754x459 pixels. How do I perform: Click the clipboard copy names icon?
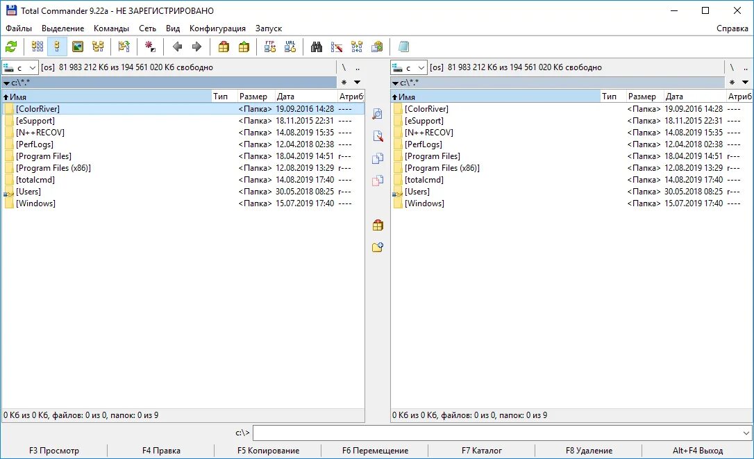377,47
